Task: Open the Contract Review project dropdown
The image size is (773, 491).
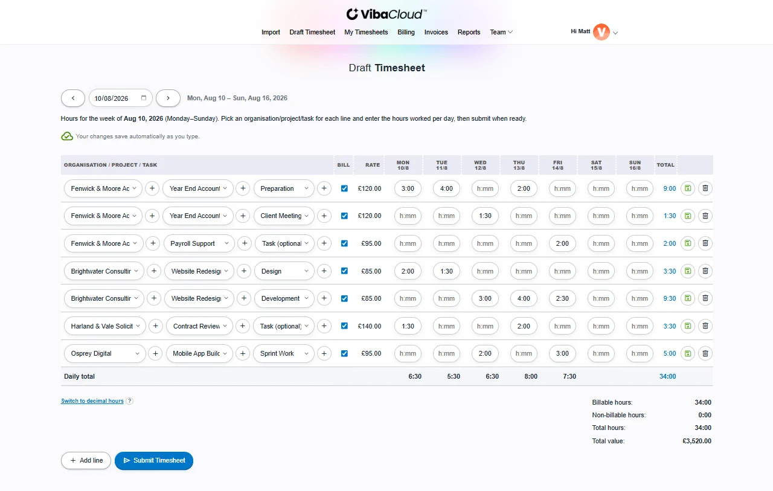Action: click(x=199, y=326)
